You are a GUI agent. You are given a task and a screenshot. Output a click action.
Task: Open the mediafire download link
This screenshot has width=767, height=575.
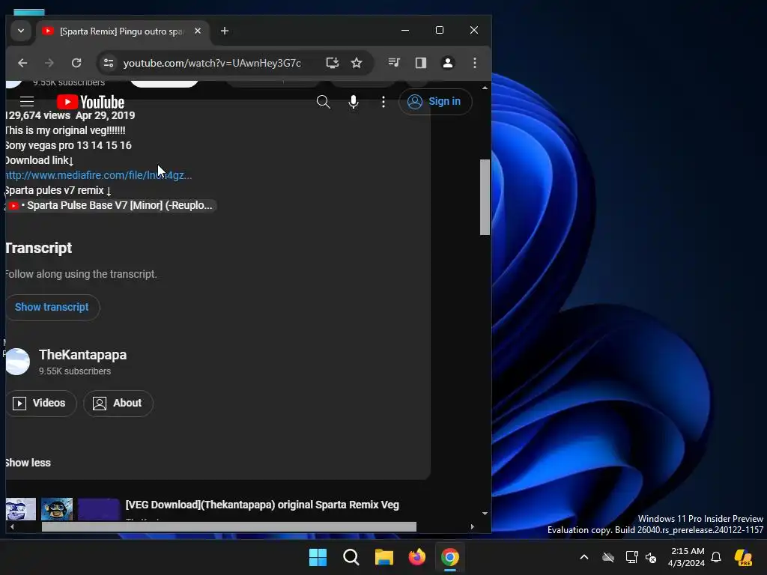click(98, 175)
